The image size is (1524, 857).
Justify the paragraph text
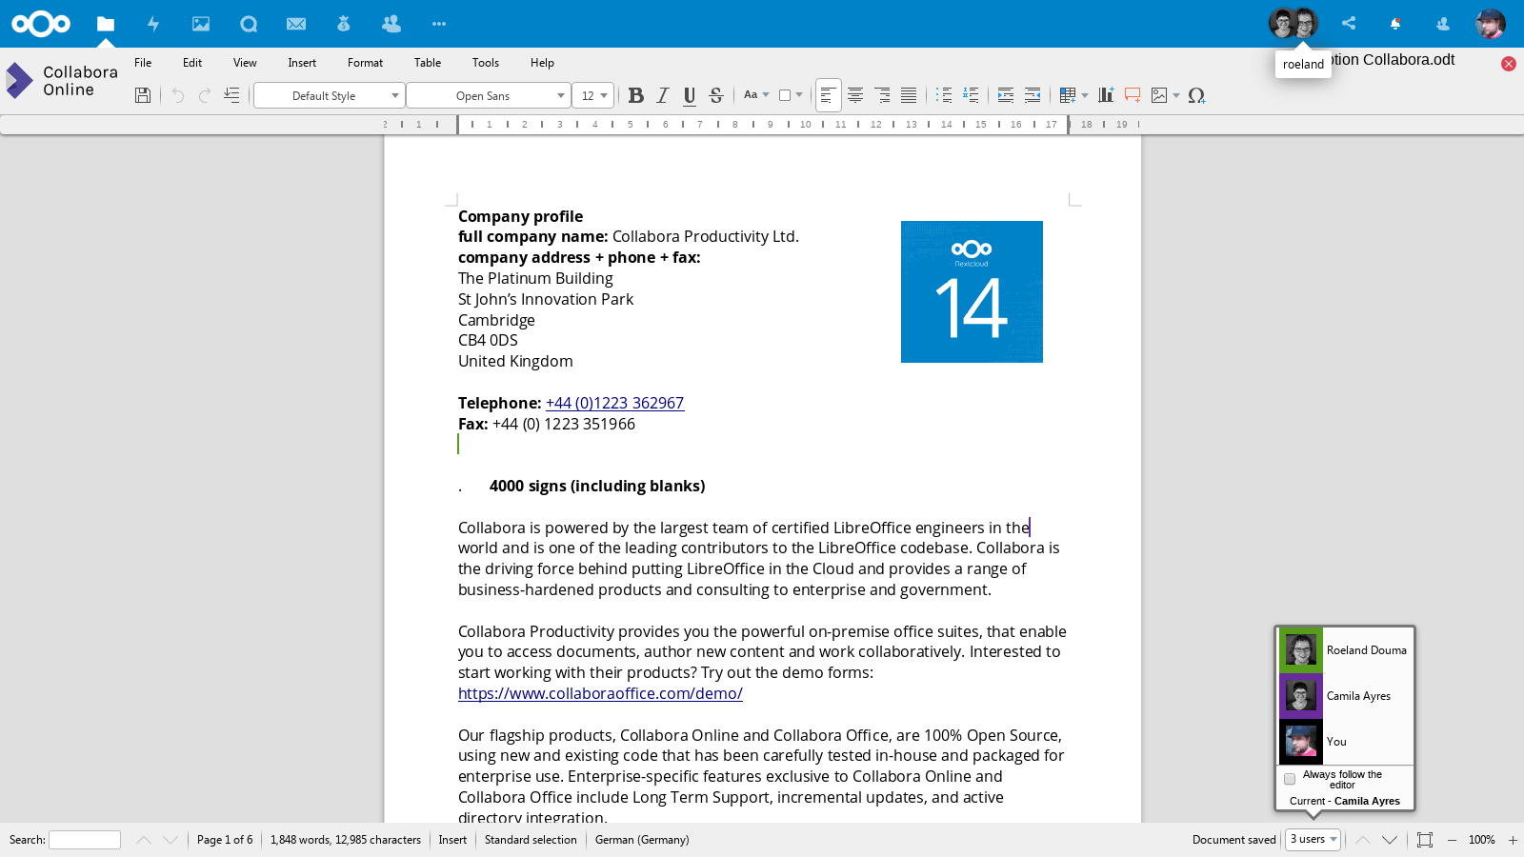coord(909,95)
